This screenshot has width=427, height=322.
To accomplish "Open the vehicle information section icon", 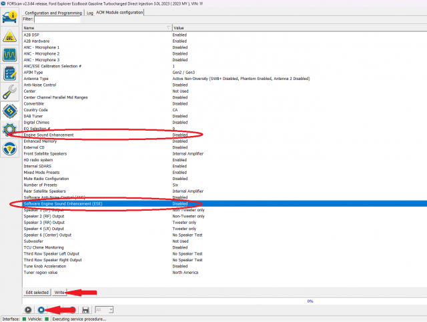I will tap(10, 17).
